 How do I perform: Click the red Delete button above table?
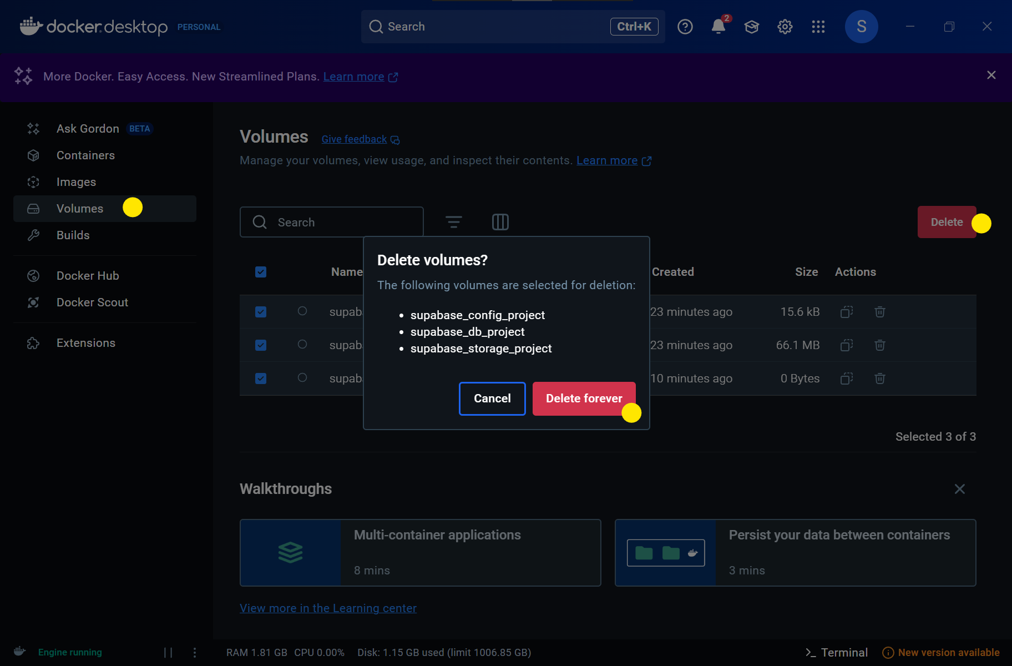(947, 222)
